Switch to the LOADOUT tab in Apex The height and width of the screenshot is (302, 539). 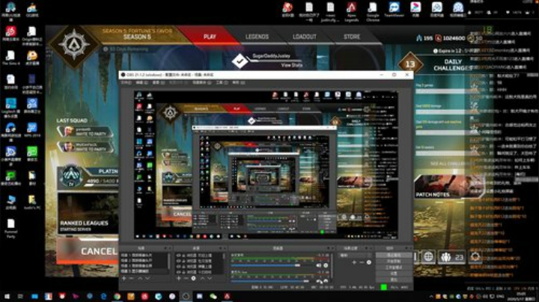coord(304,37)
